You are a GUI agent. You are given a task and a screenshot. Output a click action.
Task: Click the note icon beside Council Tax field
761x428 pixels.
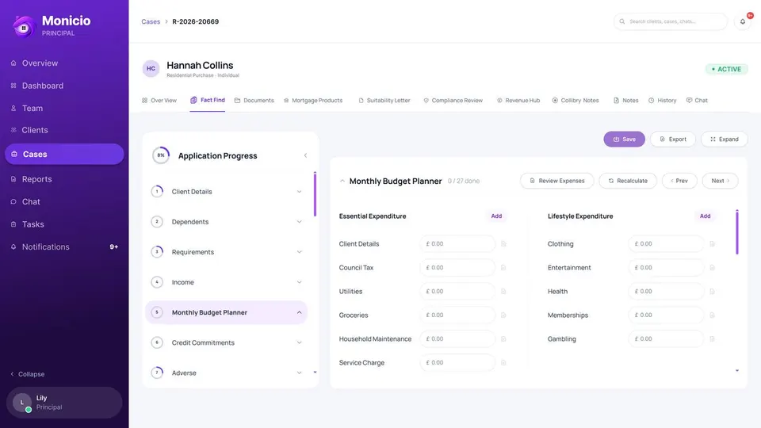pos(503,267)
